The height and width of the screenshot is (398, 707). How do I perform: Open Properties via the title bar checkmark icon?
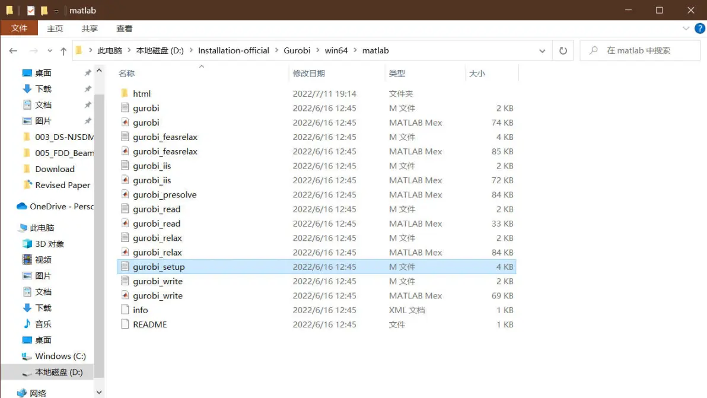coord(31,10)
